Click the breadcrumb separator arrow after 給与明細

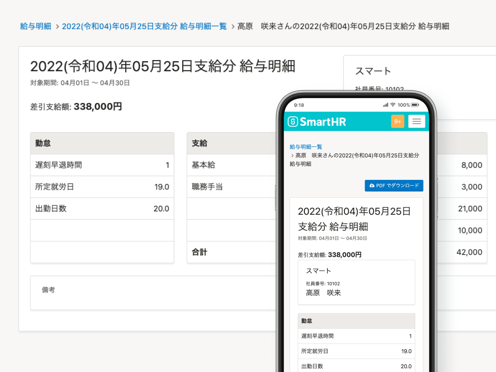[x=57, y=26]
